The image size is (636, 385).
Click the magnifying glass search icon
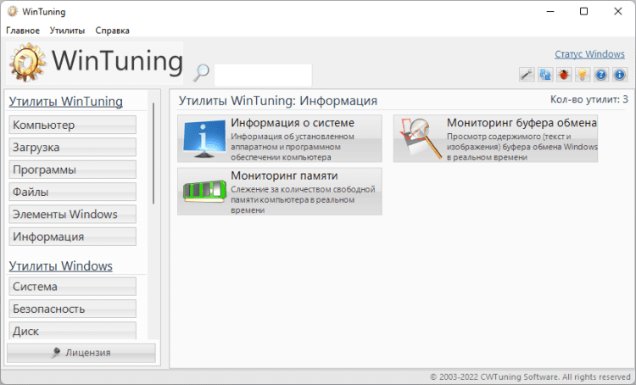[201, 73]
